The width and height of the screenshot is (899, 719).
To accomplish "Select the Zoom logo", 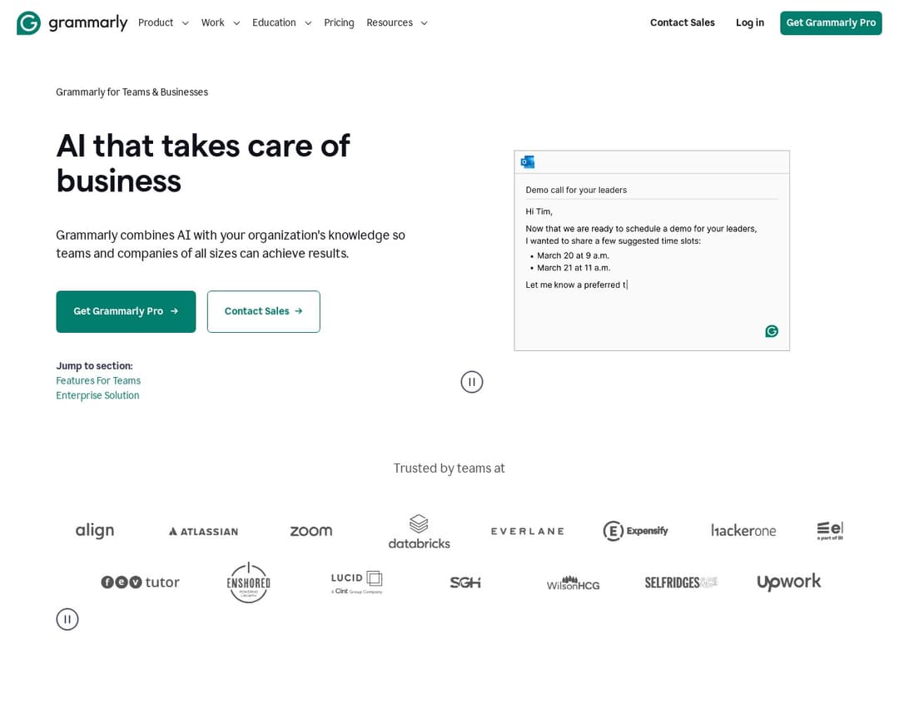I will 310,530.
